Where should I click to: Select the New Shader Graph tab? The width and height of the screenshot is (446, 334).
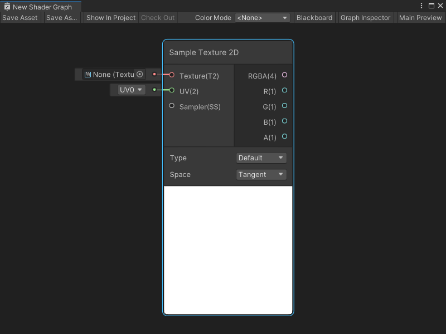click(x=41, y=7)
